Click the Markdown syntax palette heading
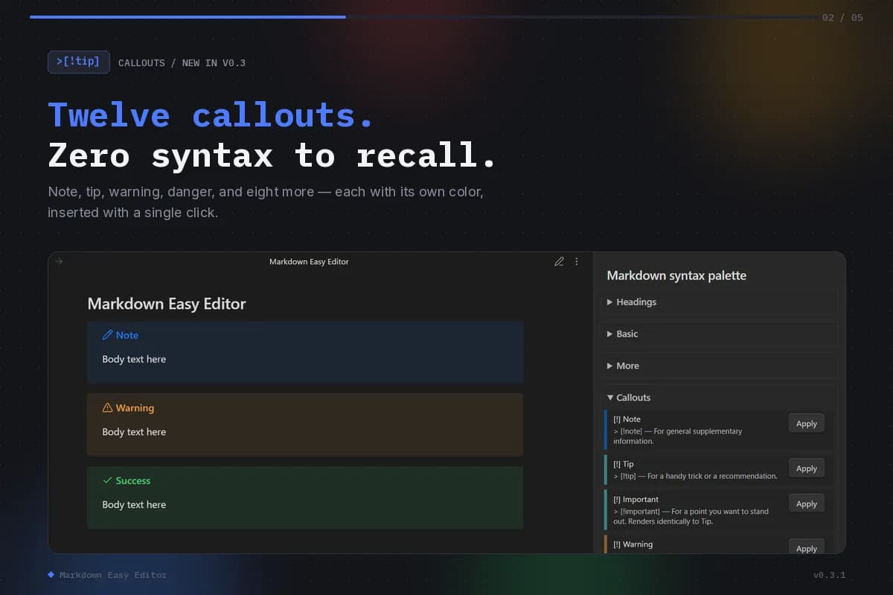This screenshot has width=893, height=595. point(676,275)
